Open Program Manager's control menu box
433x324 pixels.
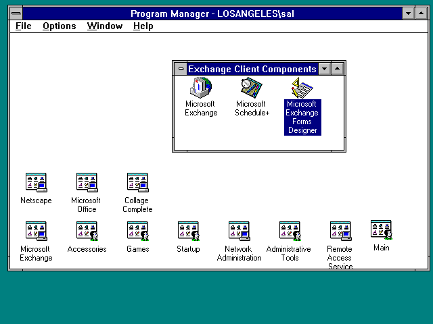click(16, 13)
